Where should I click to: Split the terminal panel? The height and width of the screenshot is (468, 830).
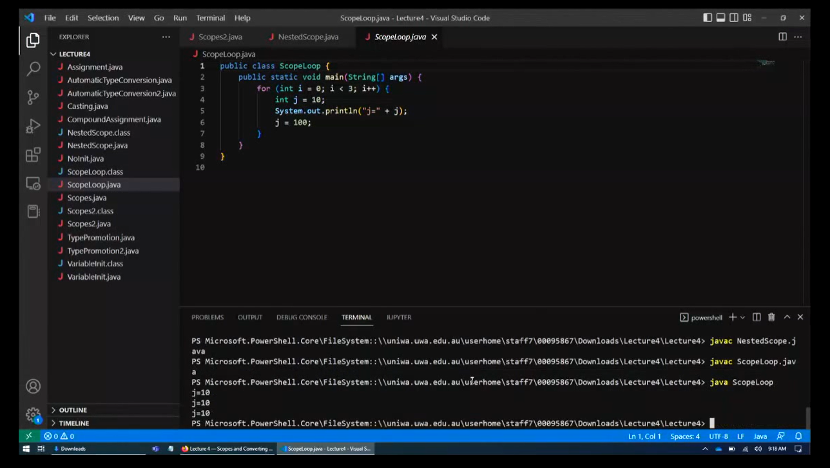(x=757, y=317)
